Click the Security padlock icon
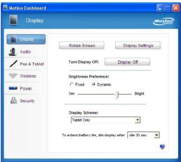The image size is (181, 162). point(14,100)
